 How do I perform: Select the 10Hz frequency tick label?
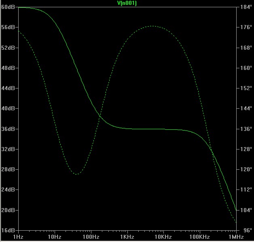pyautogui.click(x=54, y=236)
